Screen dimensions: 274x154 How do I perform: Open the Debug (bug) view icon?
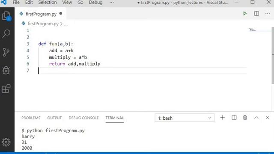click(x=6, y=71)
